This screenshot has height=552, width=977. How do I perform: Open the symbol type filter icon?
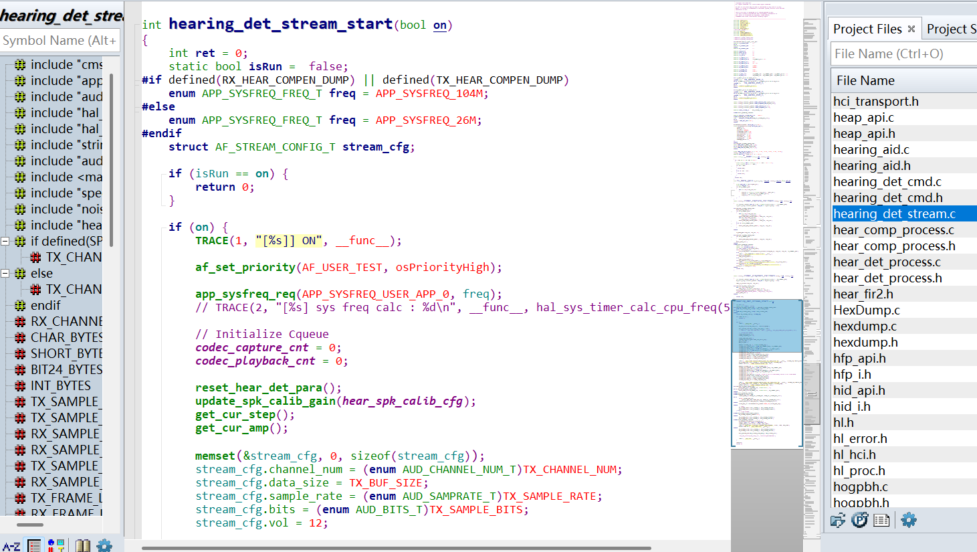tap(56, 546)
